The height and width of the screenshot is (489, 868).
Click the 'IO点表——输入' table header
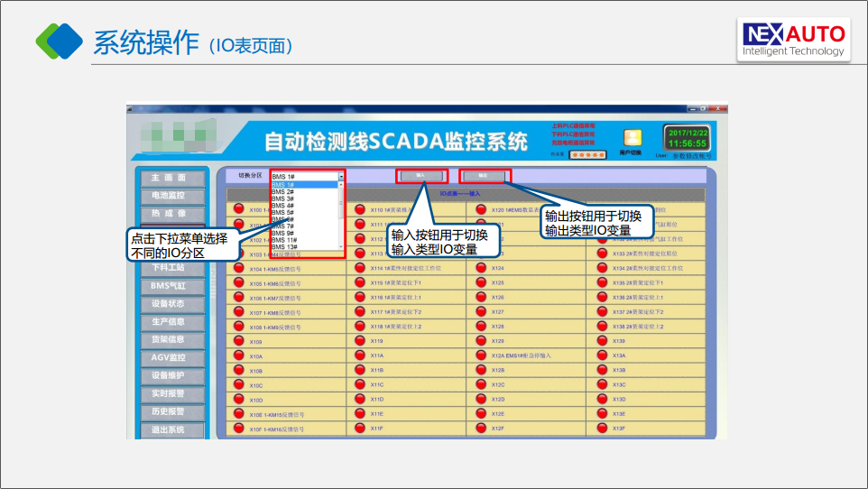[x=460, y=194]
